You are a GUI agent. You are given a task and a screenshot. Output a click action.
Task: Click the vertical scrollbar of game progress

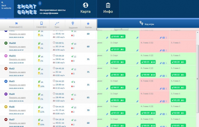tap(197, 79)
